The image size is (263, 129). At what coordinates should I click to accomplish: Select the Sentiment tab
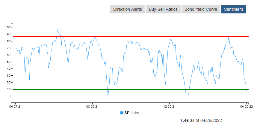(233, 9)
